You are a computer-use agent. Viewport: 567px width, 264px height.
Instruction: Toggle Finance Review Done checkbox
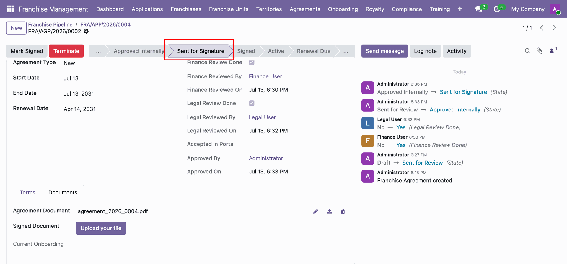coord(252,62)
